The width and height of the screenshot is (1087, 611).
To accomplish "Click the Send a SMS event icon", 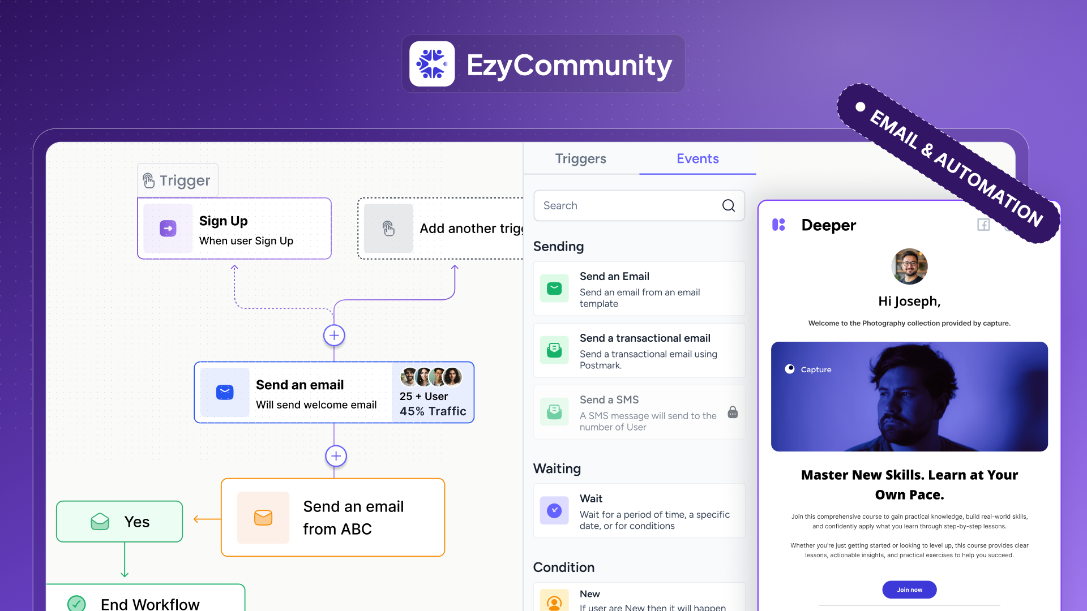I will (x=554, y=412).
